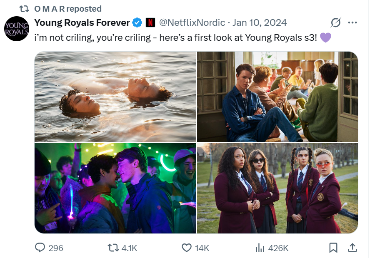This screenshot has height=258, width=370.
Task: Expand the three-dot more options menu
Action: coord(352,22)
